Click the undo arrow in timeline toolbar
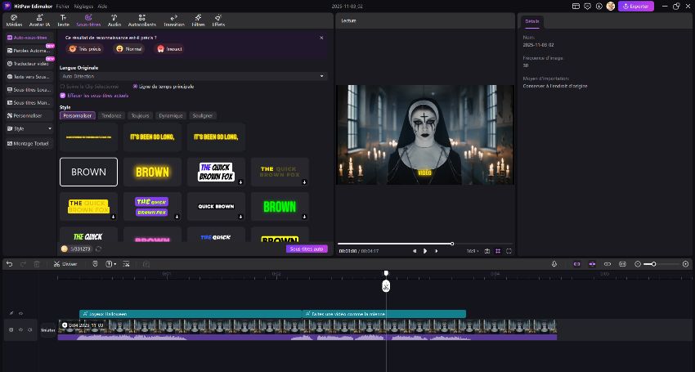The height and width of the screenshot is (372, 695). (x=9, y=264)
